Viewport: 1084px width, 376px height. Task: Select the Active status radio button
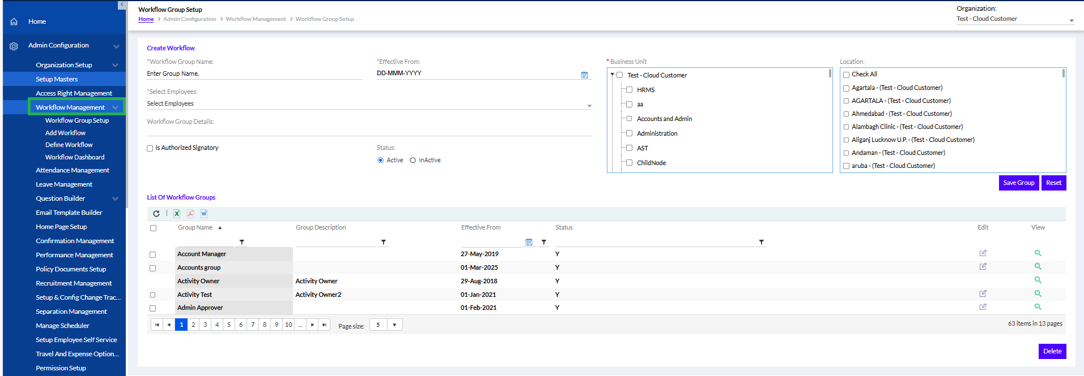[380, 161]
